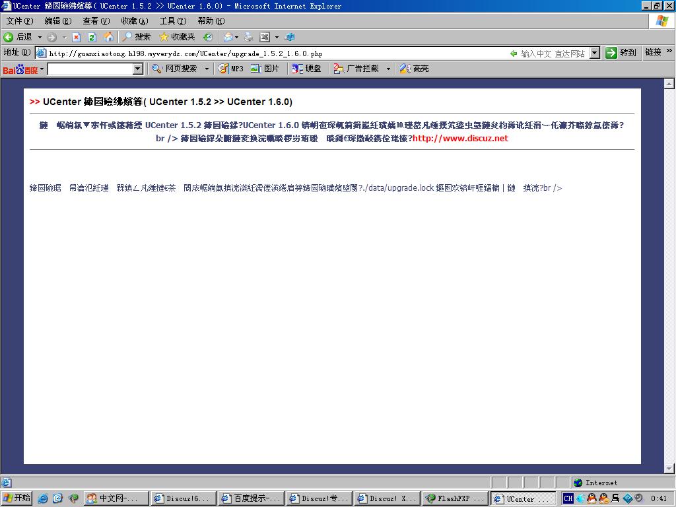676x507 pixels.
Task: Click the first QQ penguin tray icon
Action: pos(591,499)
